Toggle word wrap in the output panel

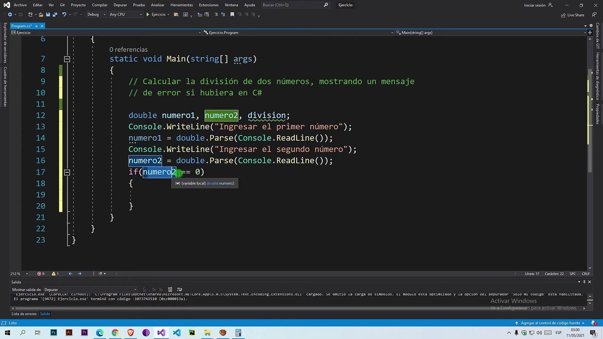(179, 290)
